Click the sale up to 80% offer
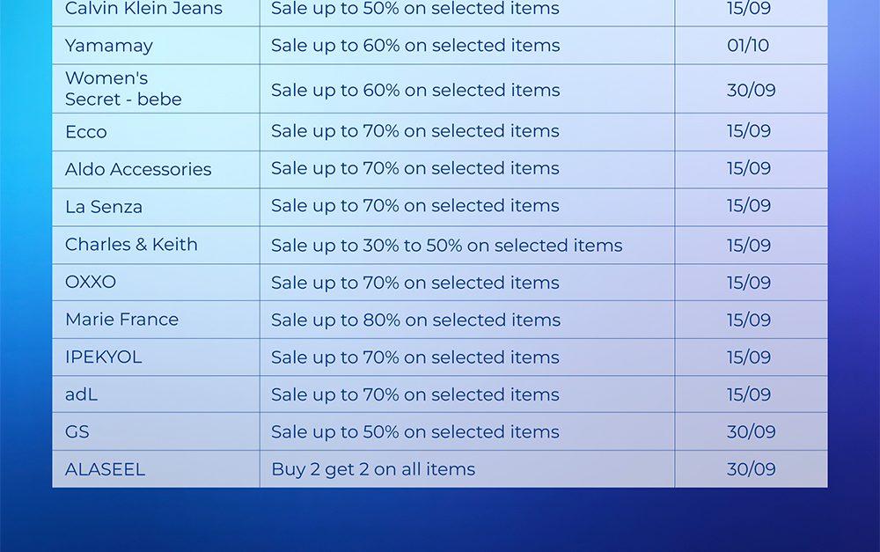The image size is (880, 552). tap(415, 320)
